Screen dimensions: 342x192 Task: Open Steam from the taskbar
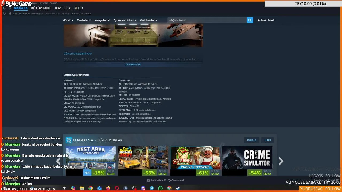pyautogui.click(x=178, y=188)
